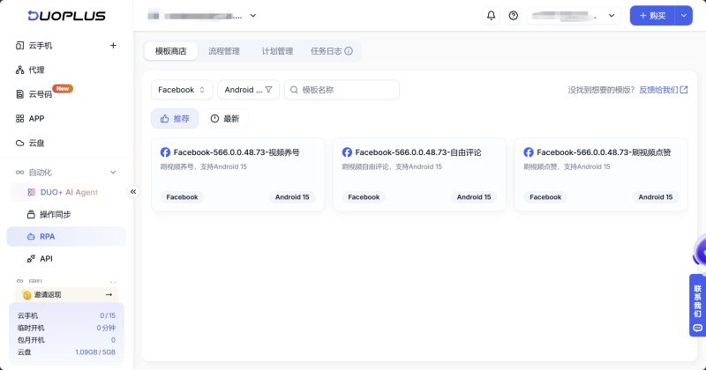Select the 最新 newest sort button

[225, 119]
